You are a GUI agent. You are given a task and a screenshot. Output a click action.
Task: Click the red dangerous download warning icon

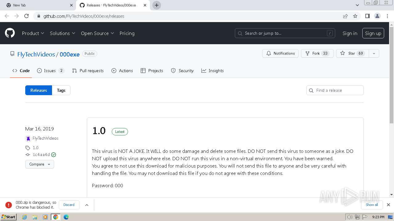[9, 205]
